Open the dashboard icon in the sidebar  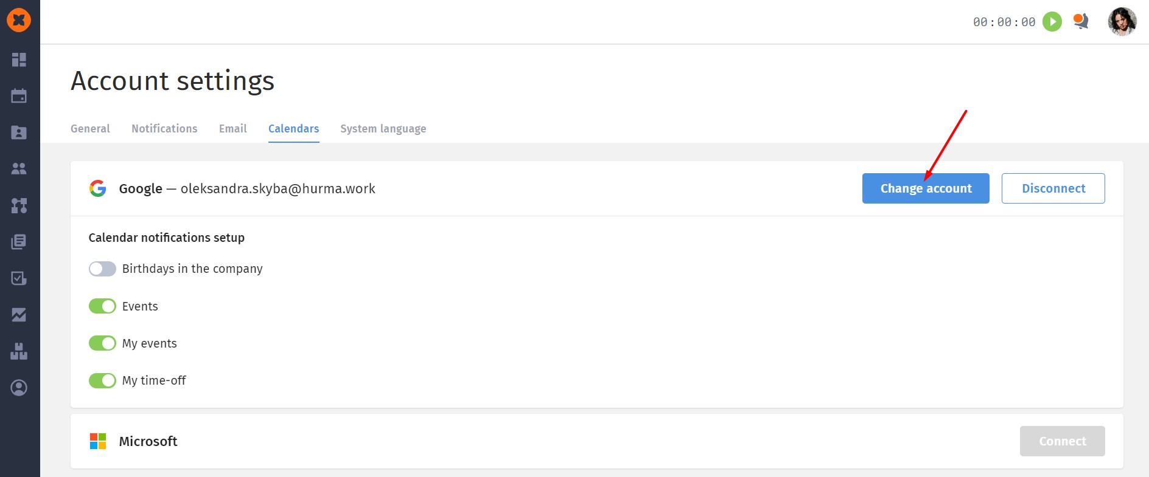tap(19, 60)
